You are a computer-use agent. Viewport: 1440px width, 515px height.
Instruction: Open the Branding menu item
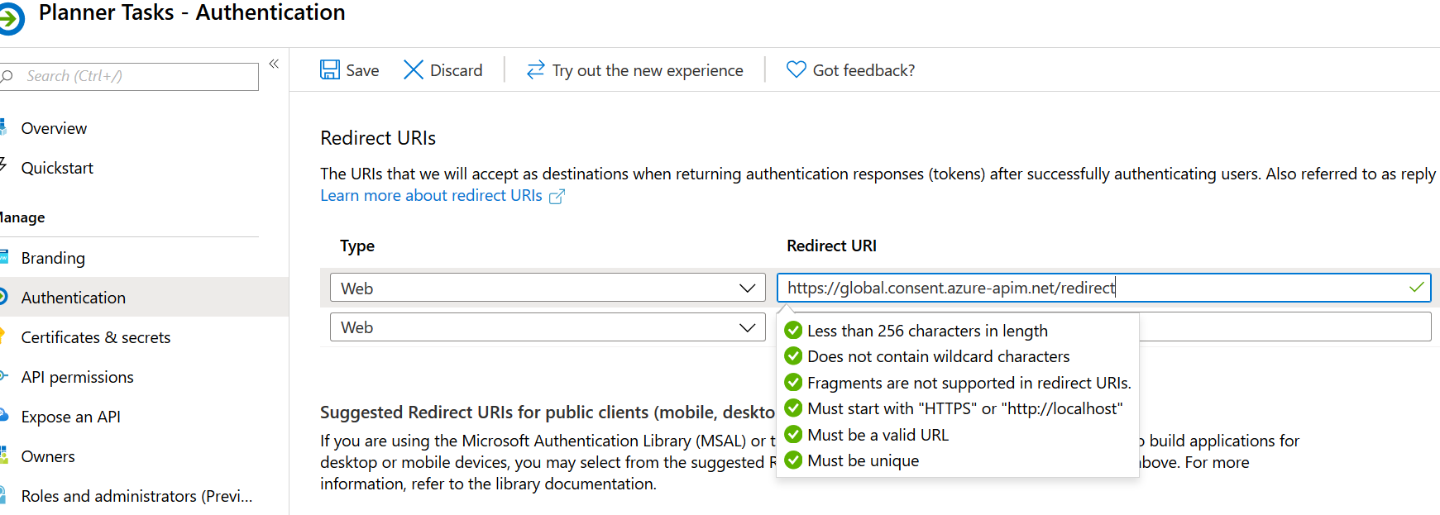[x=53, y=258]
